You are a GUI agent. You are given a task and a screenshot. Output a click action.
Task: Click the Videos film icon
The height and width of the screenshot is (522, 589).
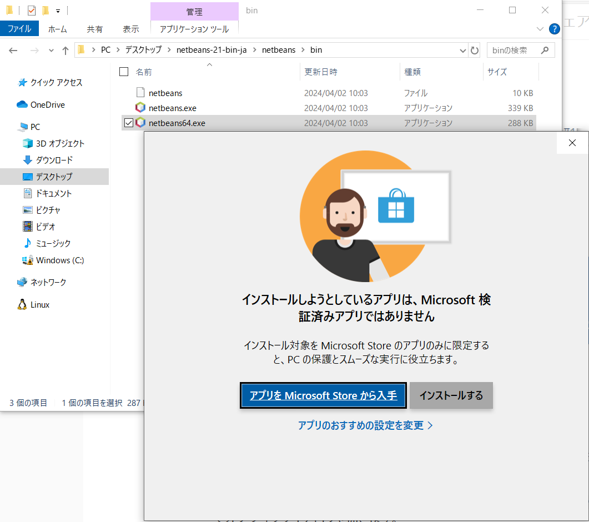pyautogui.click(x=27, y=227)
